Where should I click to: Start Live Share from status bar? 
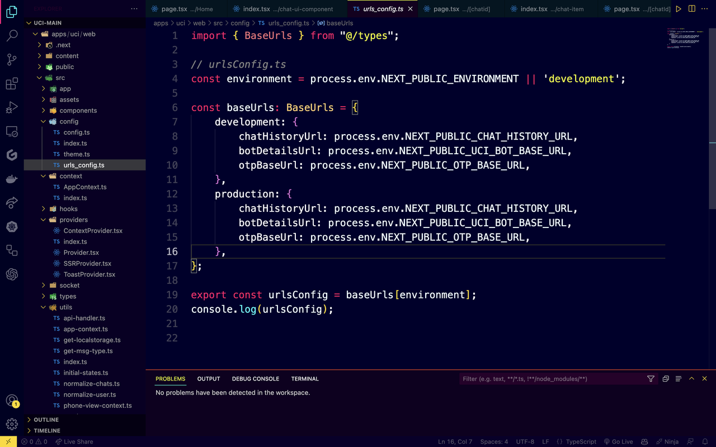coord(73,441)
